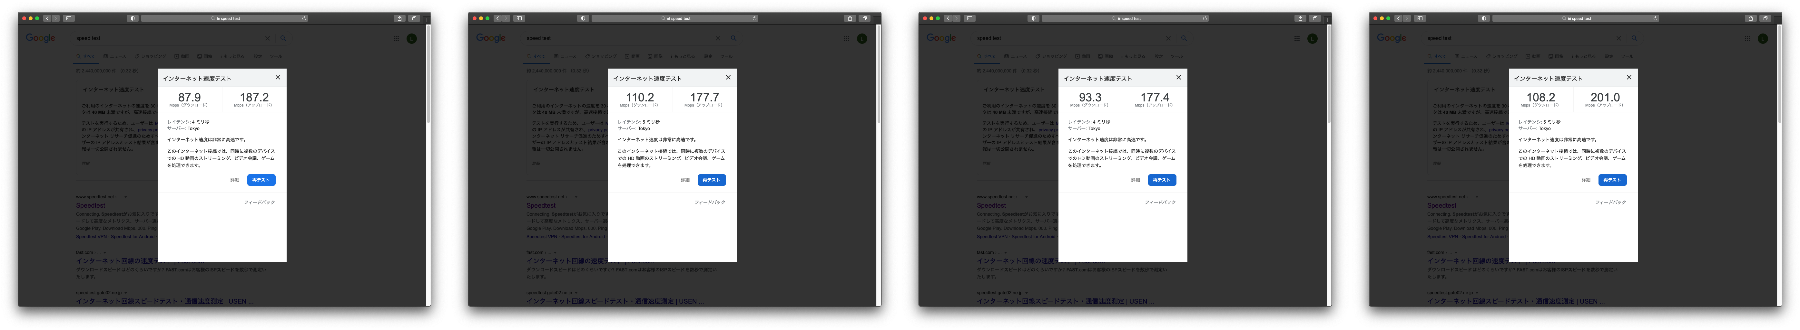1800x330 pixels.
Task: Click 再テスト in the 87.9 Mbps dialog
Action: (x=261, y=180)
